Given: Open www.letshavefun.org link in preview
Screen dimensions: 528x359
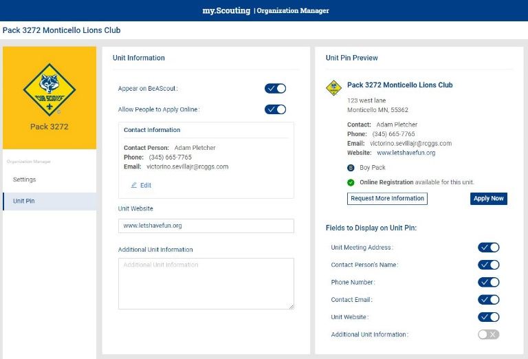Looking at the screenshot, I should (x=406, y=153).
